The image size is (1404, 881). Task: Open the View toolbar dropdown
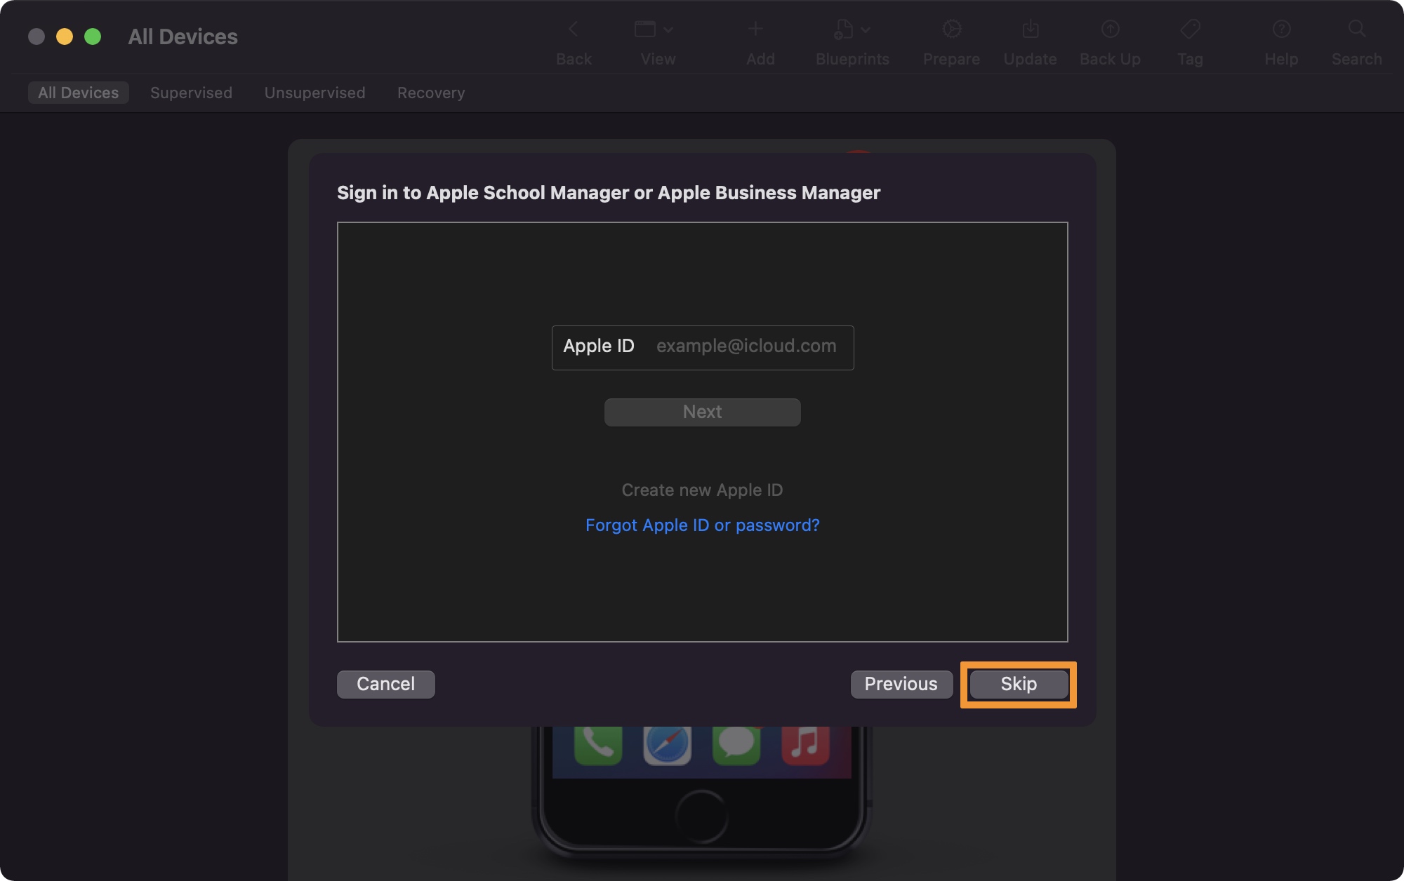pos(654,29)
